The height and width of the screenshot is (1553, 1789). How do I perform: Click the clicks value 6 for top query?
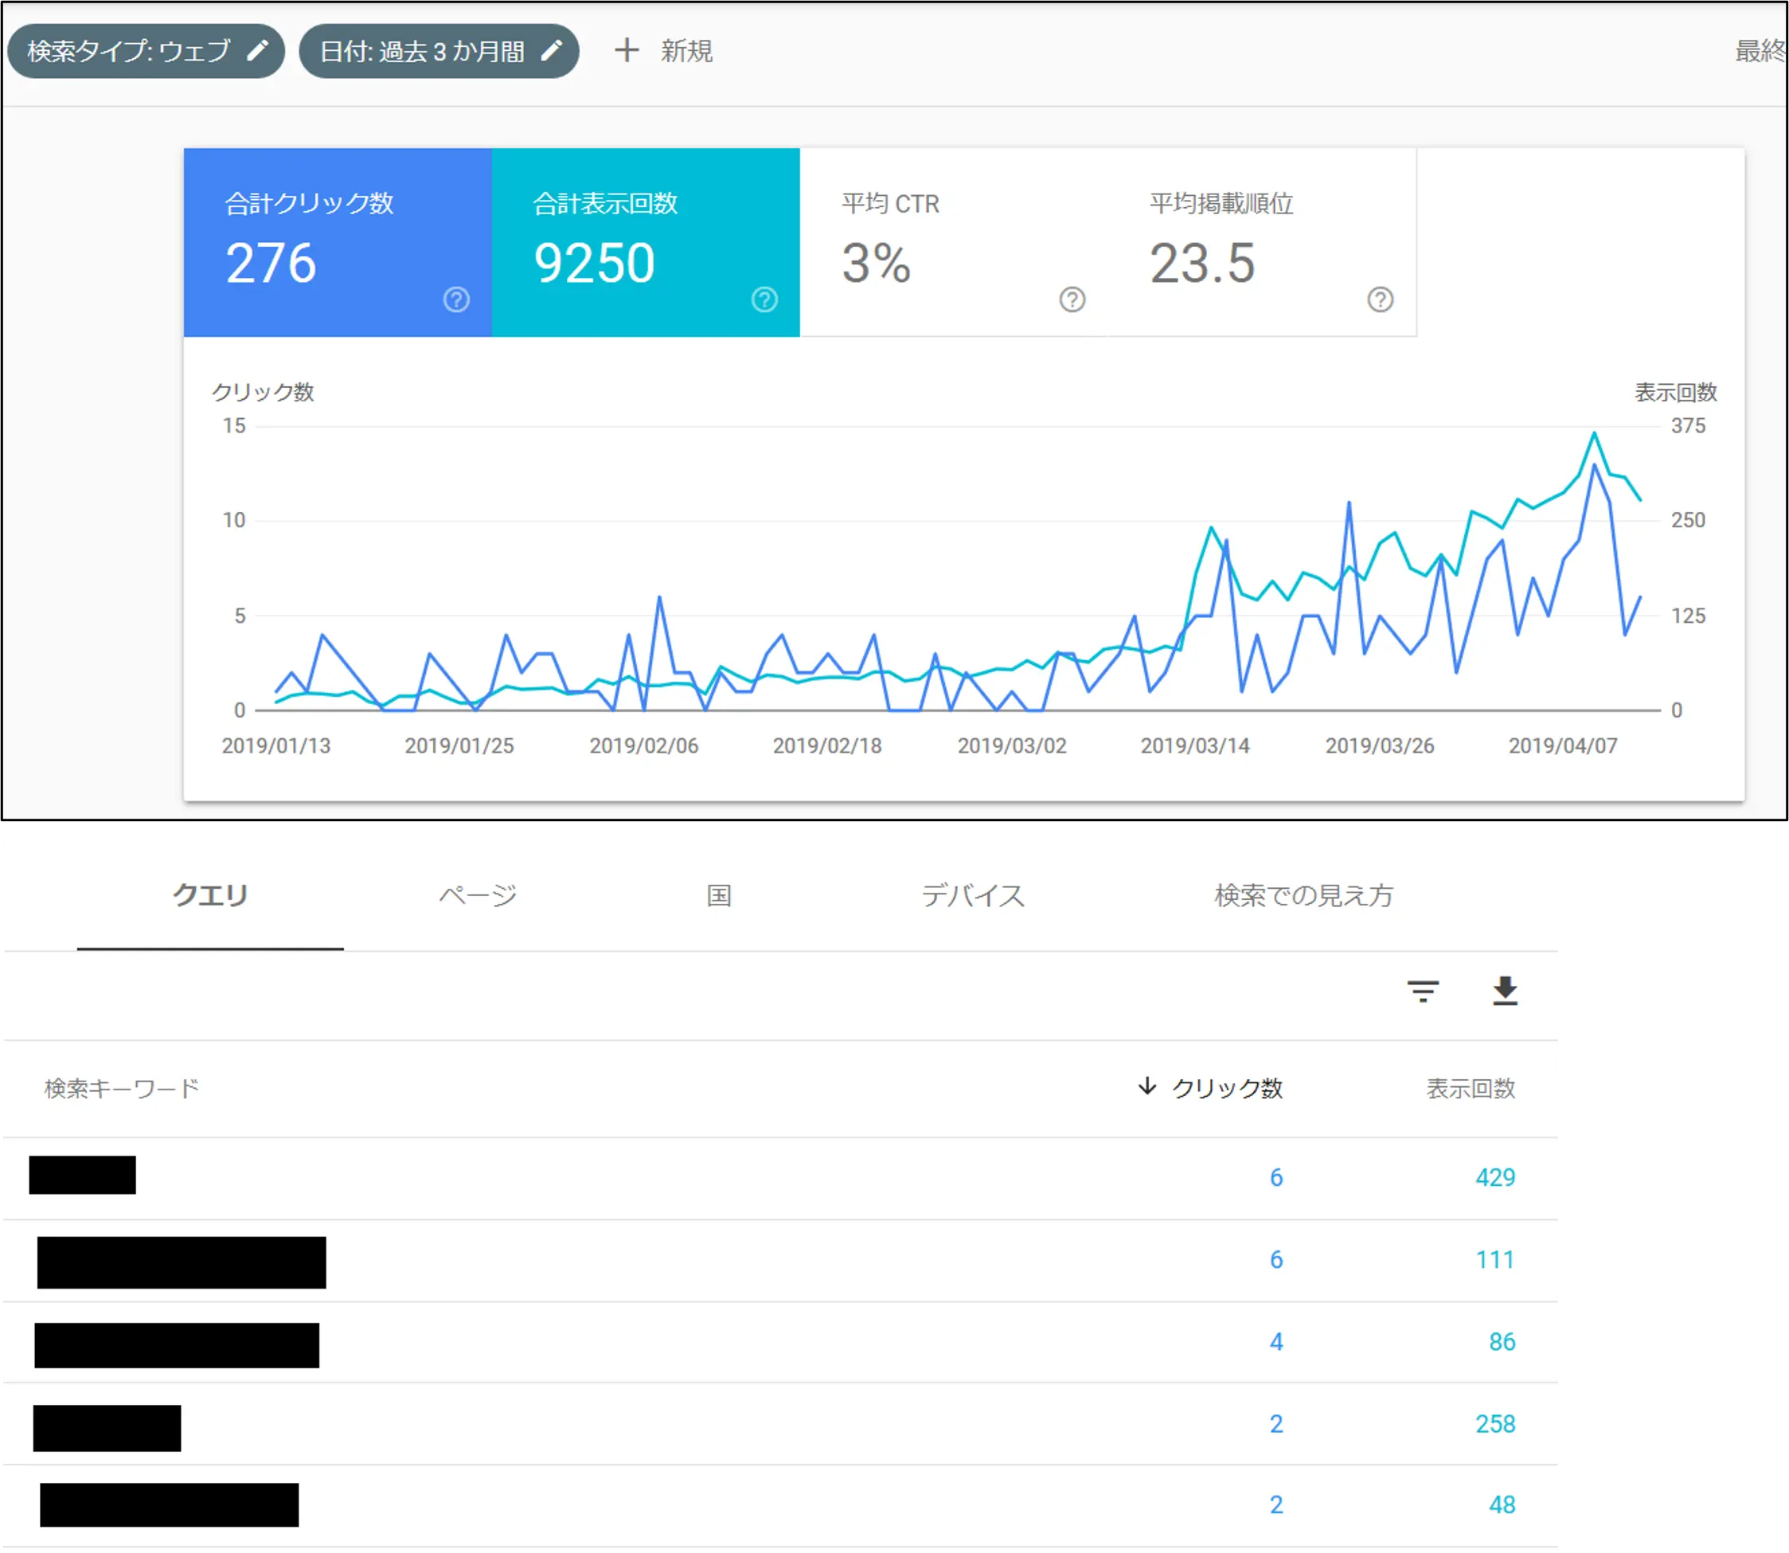tap(1276, 1177)
